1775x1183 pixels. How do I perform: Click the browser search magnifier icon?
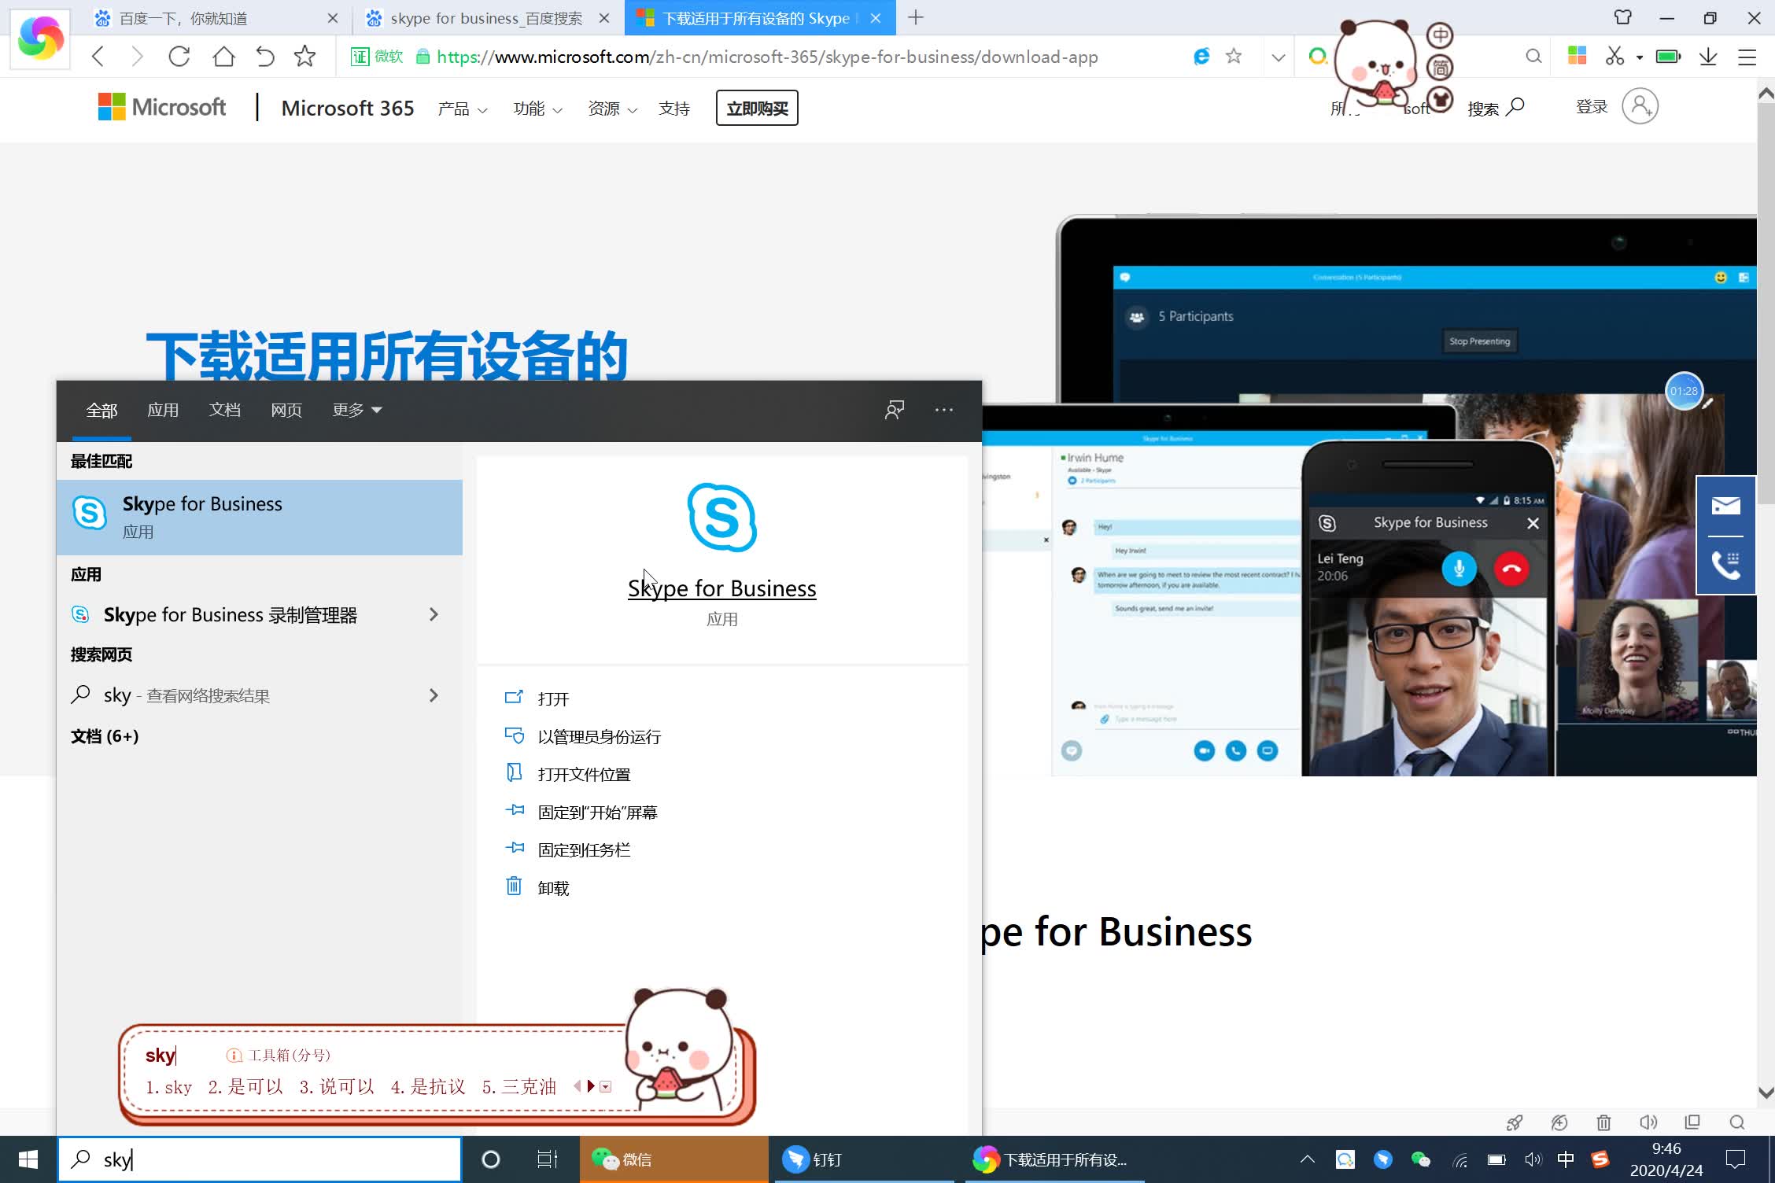1533,57
